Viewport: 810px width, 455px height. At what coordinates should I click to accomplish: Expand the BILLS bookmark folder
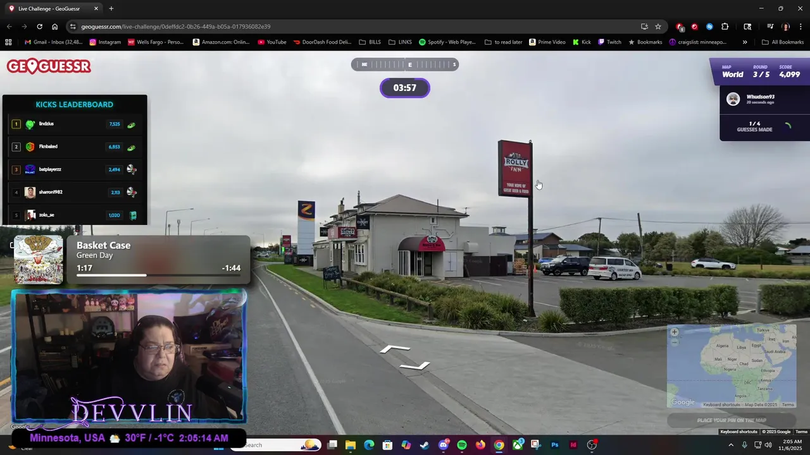[x=370, y=42]
